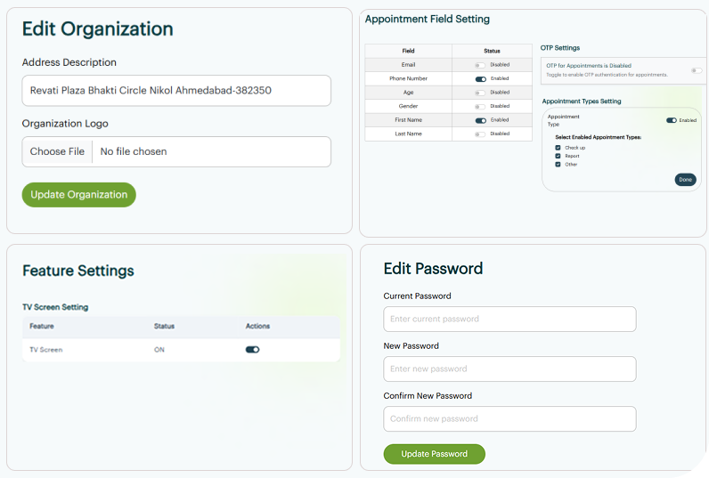The image size is (709, 478).
Task: Click the New Password input field
Action: [509, 369]
